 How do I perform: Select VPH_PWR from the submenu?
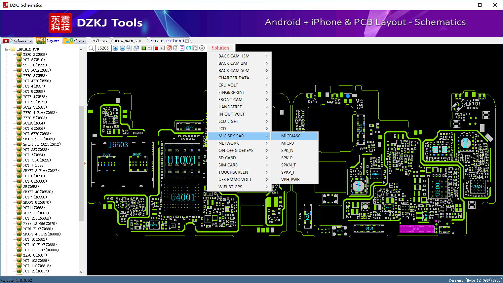coord(294,180)
